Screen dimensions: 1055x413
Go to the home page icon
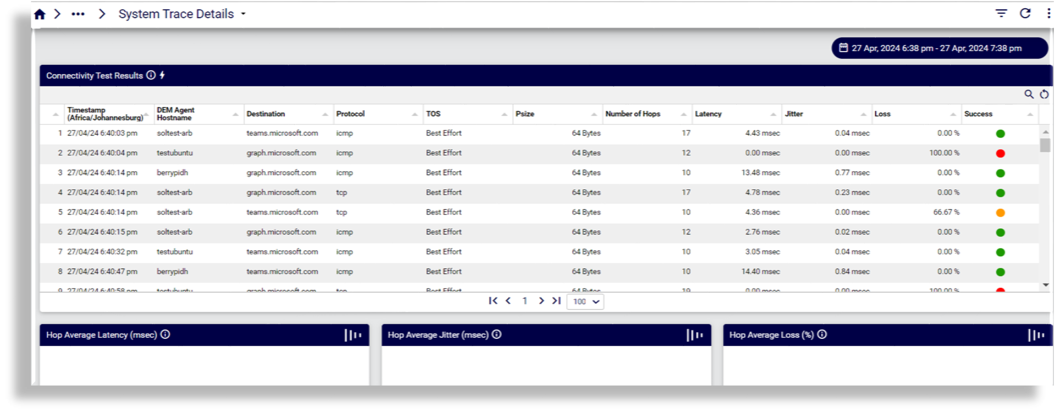40,14
